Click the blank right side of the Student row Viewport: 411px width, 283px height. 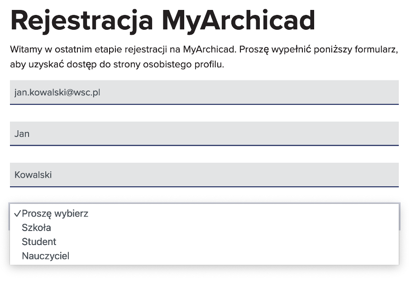(272, 242)
